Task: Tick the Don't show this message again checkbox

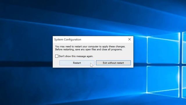Action: [57, 56]
